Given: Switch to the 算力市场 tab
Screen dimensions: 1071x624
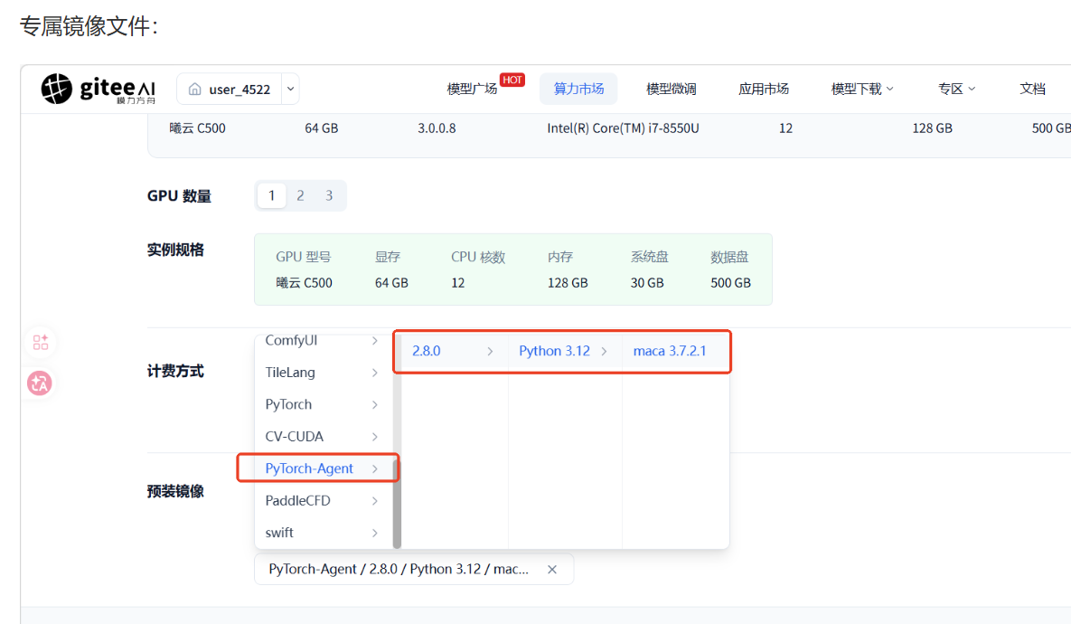Looking at the screenshot, I should coord(578,89).
